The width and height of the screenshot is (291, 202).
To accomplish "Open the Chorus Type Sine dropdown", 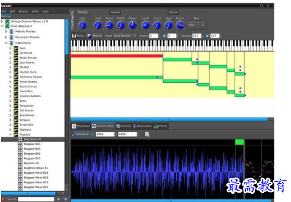I will coord(196,25).
